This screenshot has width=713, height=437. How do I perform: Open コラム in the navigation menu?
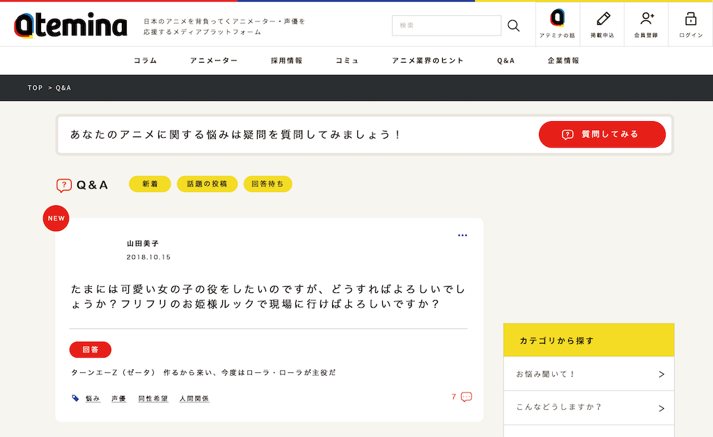[x=146, y=61]
